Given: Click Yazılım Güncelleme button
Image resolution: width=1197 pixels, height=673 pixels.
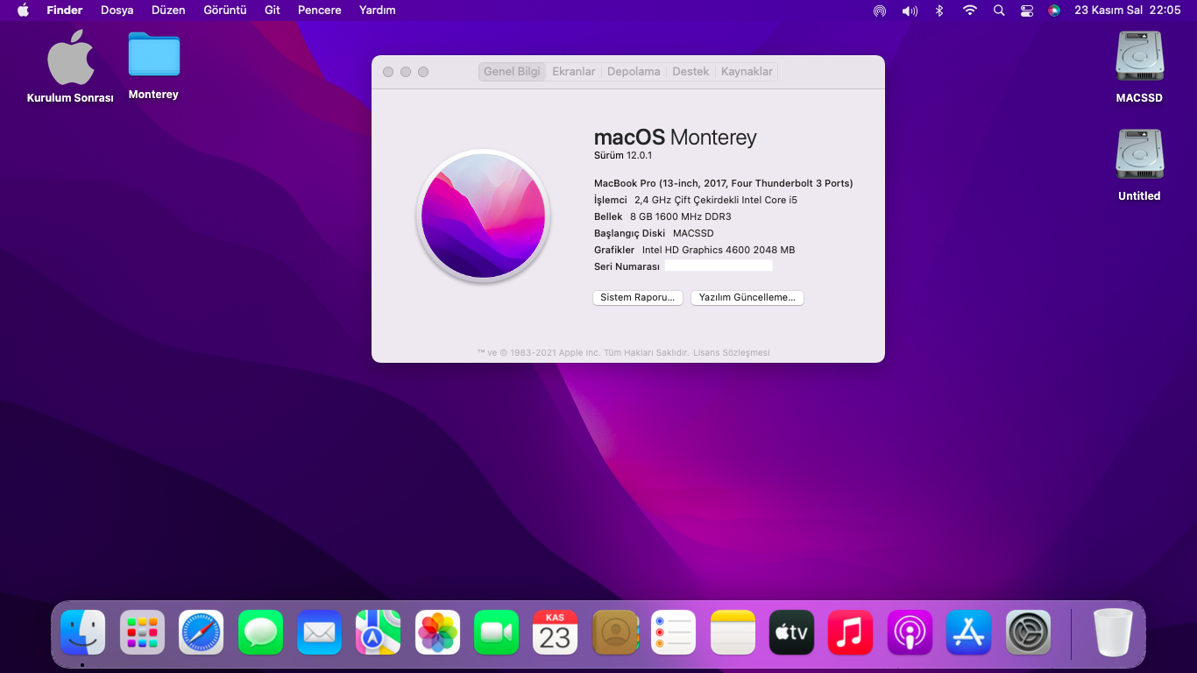Looking at the screenshot, I should [747, 298].
